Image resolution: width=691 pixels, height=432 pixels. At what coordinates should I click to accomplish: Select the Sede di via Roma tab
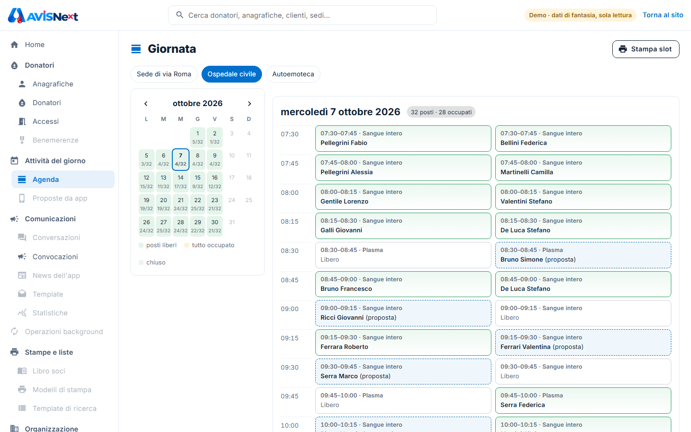[164, 74]
